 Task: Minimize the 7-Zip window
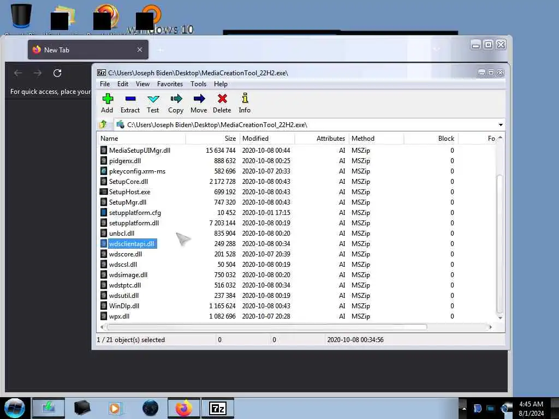[481, 73]
